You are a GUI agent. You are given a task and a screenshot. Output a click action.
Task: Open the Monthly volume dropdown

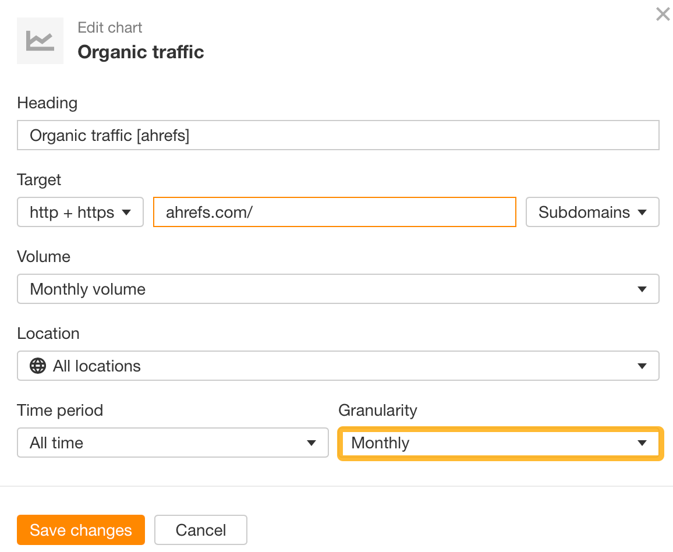pyautogui.click(x=338, y=289)
